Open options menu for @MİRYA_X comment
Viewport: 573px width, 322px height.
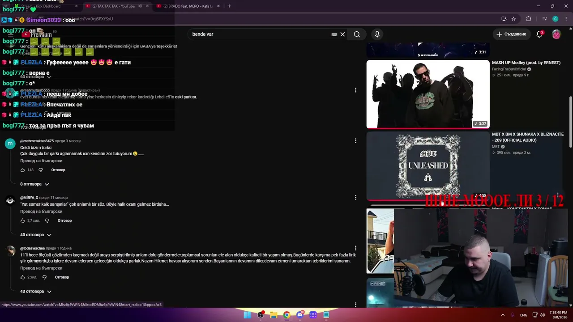[356, 197]
